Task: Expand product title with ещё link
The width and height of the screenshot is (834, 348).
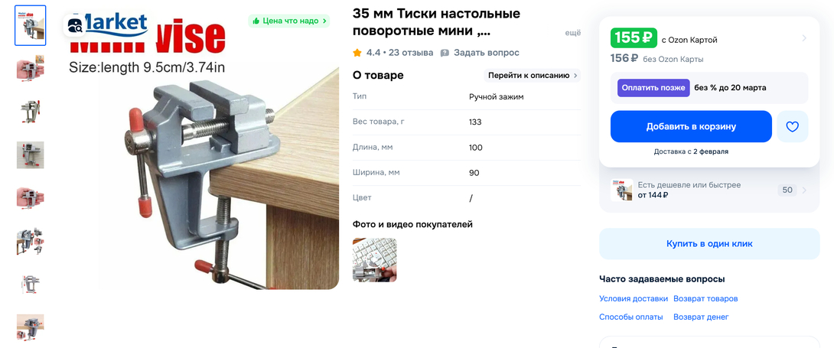Action: click(x=573, y=32)
